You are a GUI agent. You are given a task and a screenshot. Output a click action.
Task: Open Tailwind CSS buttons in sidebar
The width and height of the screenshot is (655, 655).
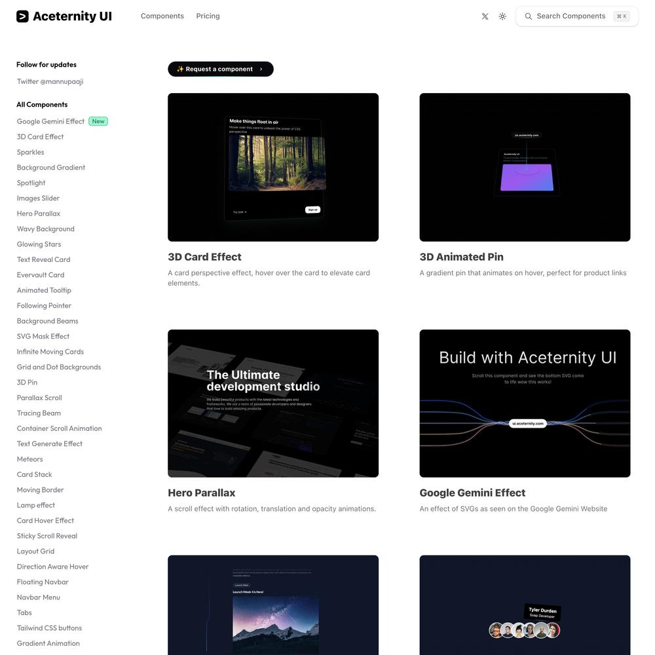pos(49,628)
